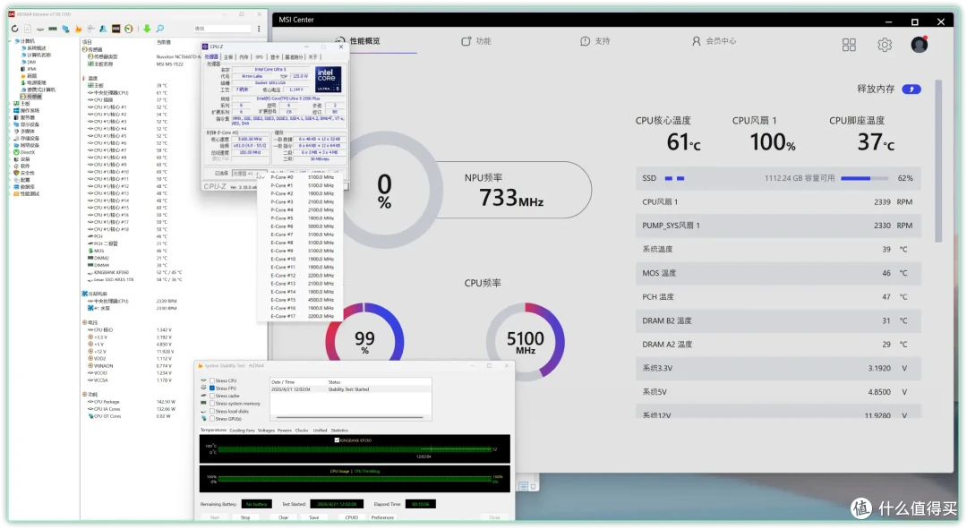
Task: Open MSI Center 会员中心 tab
Action: pos(714,41)
